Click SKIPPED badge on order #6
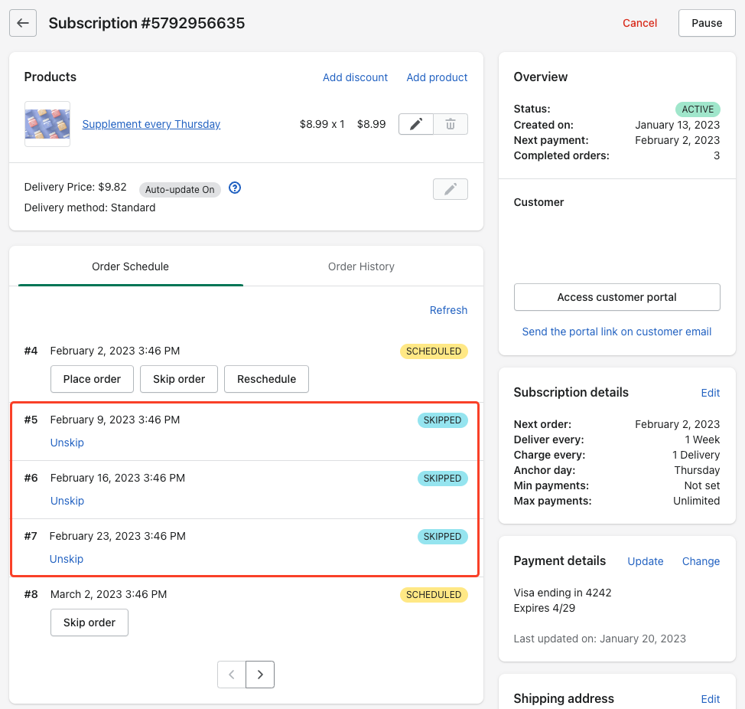This screenshot has width=745, height=709. pos(442,479)
